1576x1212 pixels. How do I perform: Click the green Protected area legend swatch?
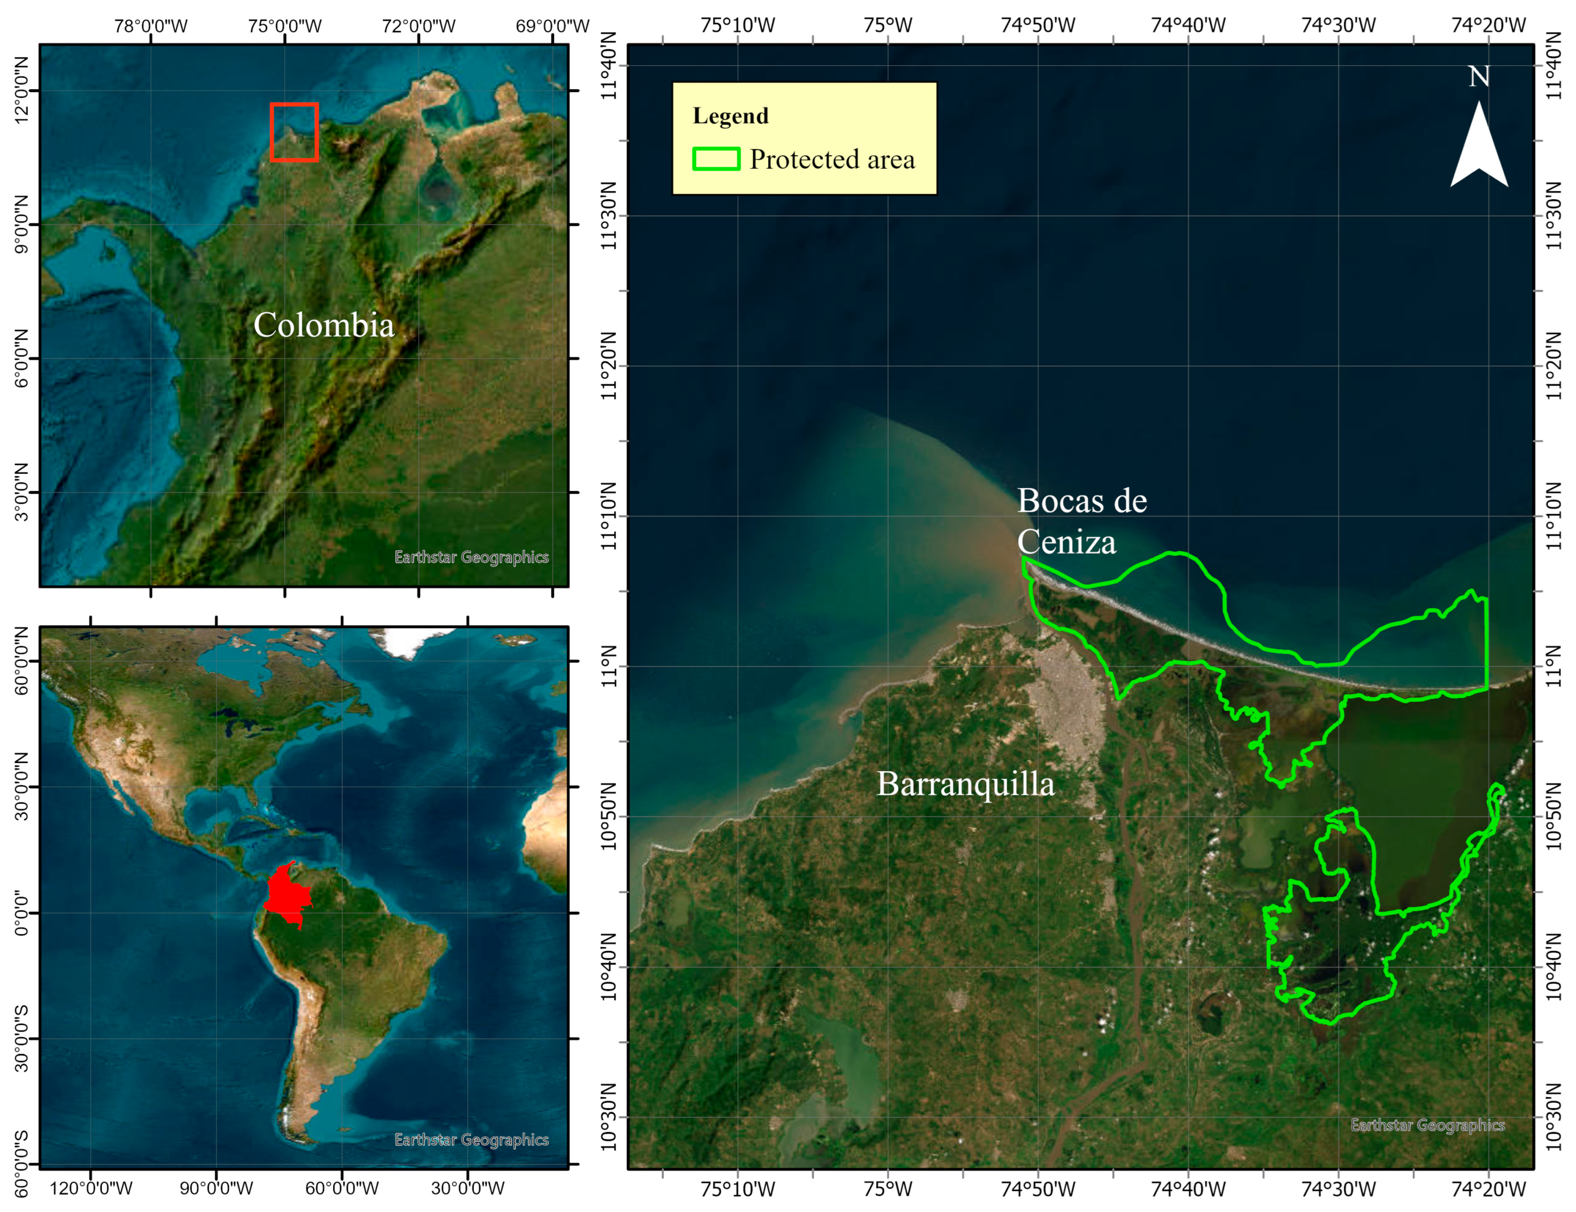tap(716, 159)
